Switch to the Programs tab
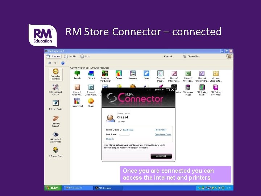The image size is (261, 196). [54, 56]
